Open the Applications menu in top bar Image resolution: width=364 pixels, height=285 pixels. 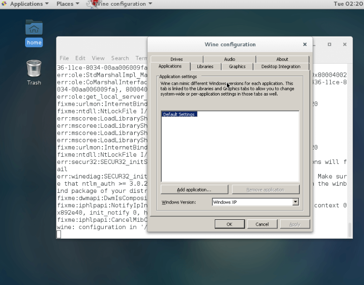(x=29, y=4)
